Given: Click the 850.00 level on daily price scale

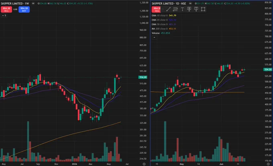Looking at the screenshot, I should pos(268,2).
